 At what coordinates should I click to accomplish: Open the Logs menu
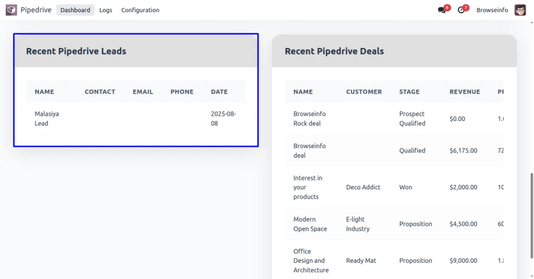[x=106, y=10]
